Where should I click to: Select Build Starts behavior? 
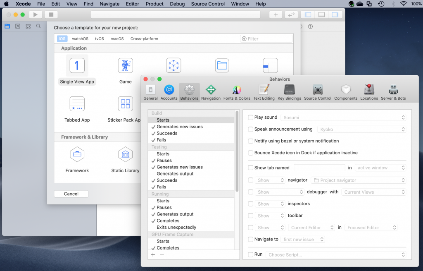pos(191,120)
